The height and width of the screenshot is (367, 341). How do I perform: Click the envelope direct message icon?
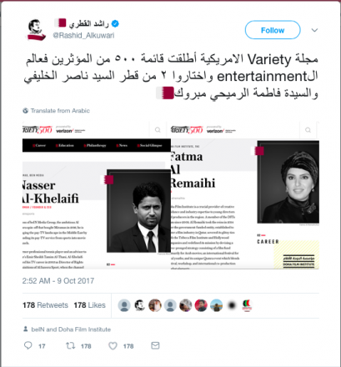155,345
